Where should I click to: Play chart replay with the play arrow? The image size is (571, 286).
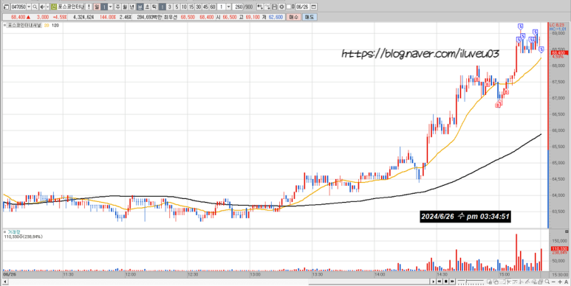434,282
